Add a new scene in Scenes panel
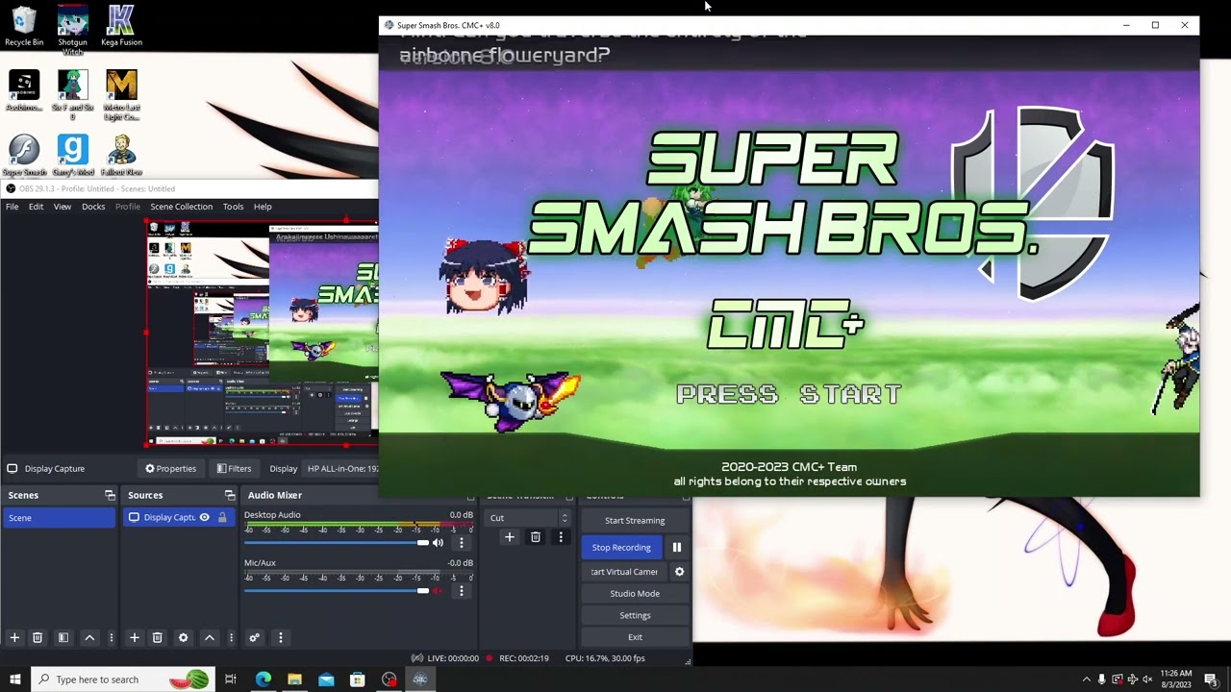 pyautogui.click(x=14, y=637)
